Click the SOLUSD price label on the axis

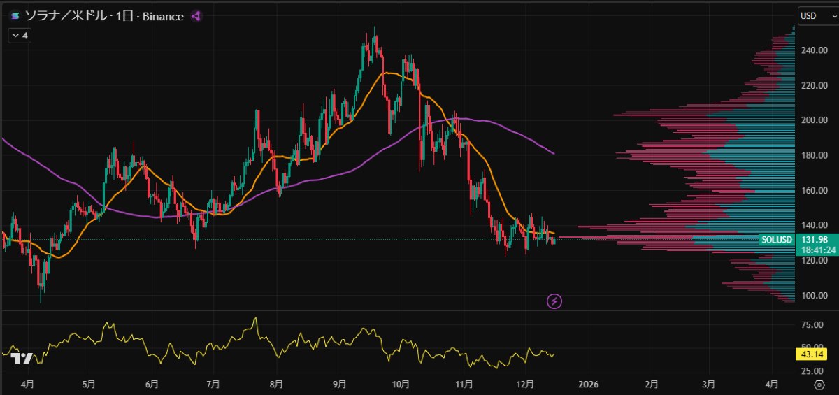tap(777, 240)
